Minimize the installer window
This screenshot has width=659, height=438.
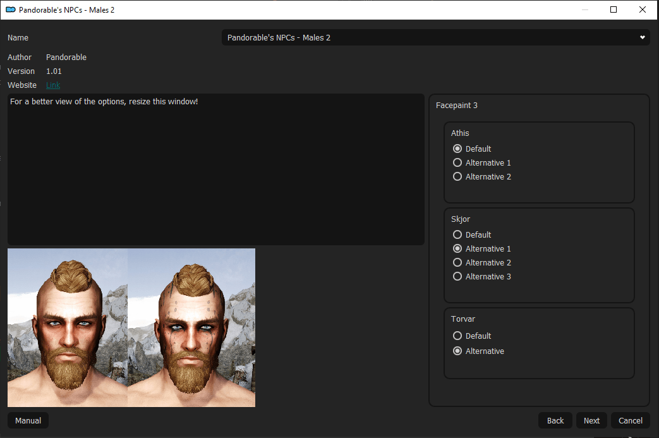coord(584,9)
